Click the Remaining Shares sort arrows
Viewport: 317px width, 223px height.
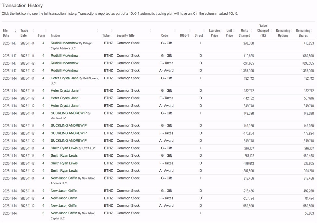311,31
